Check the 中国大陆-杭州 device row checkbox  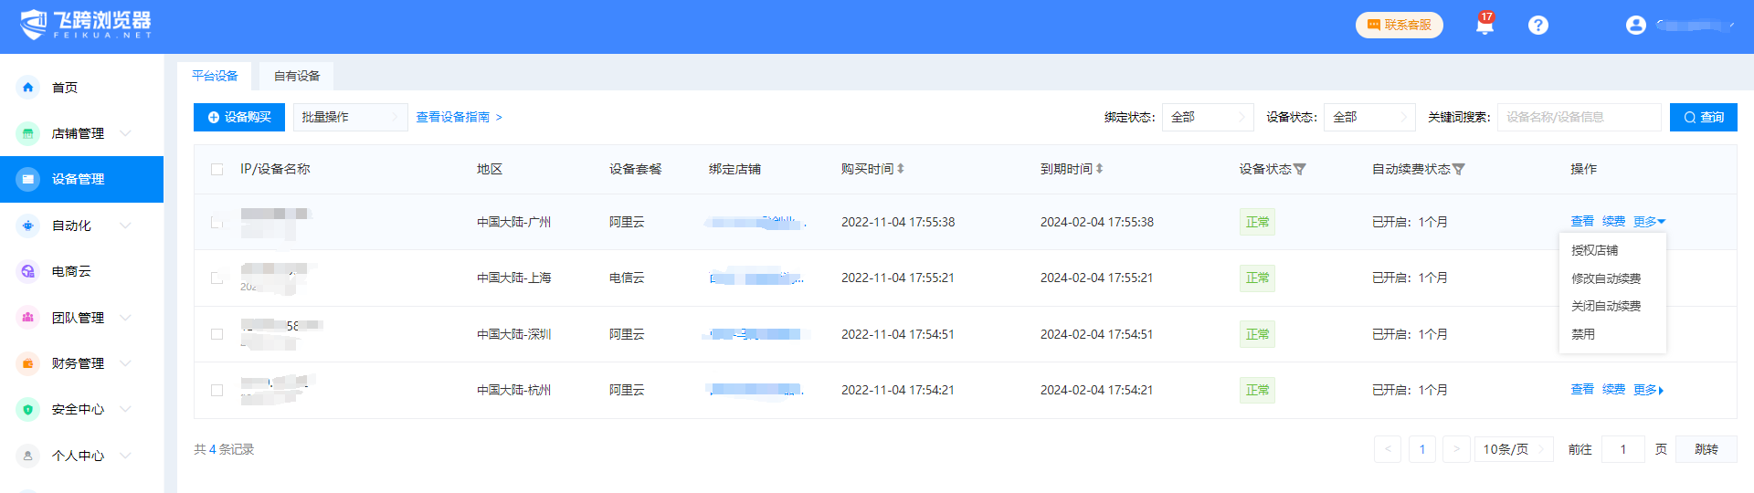tap(217, 390)
